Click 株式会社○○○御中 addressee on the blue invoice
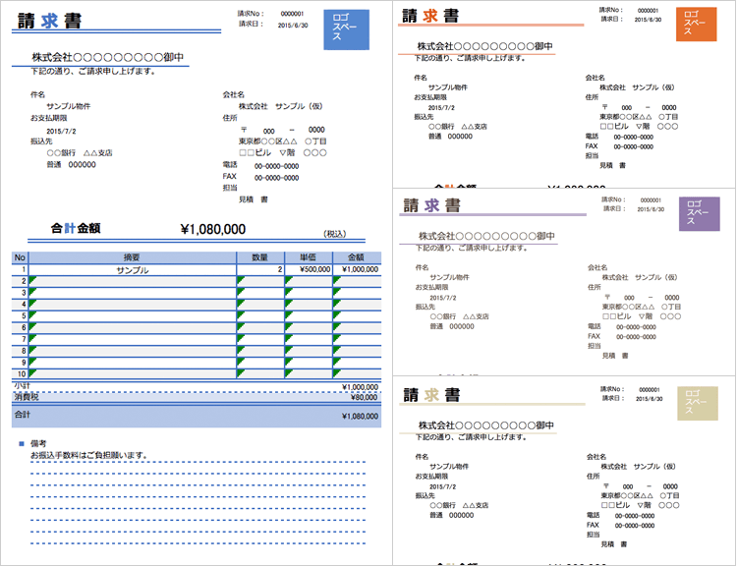 [108, 57]
